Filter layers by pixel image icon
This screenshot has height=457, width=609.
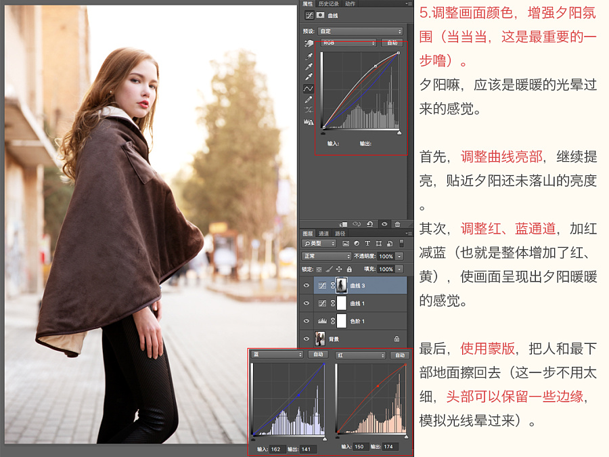pos(346,244)
